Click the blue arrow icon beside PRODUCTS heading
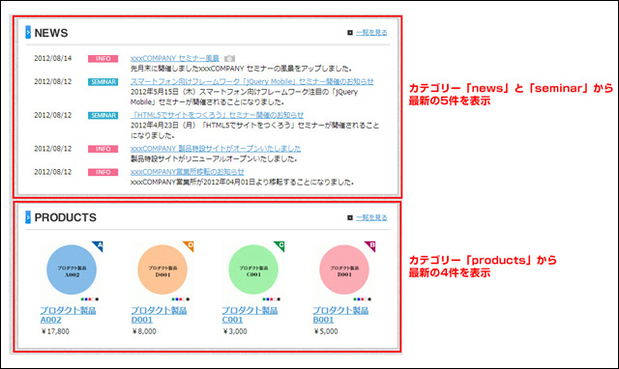The image size is (619, 369). coord(28,217)
